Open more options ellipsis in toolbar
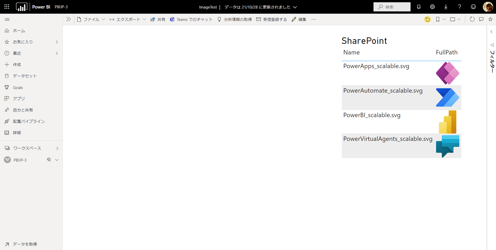The image size is (496, 250). pos(314,19)
